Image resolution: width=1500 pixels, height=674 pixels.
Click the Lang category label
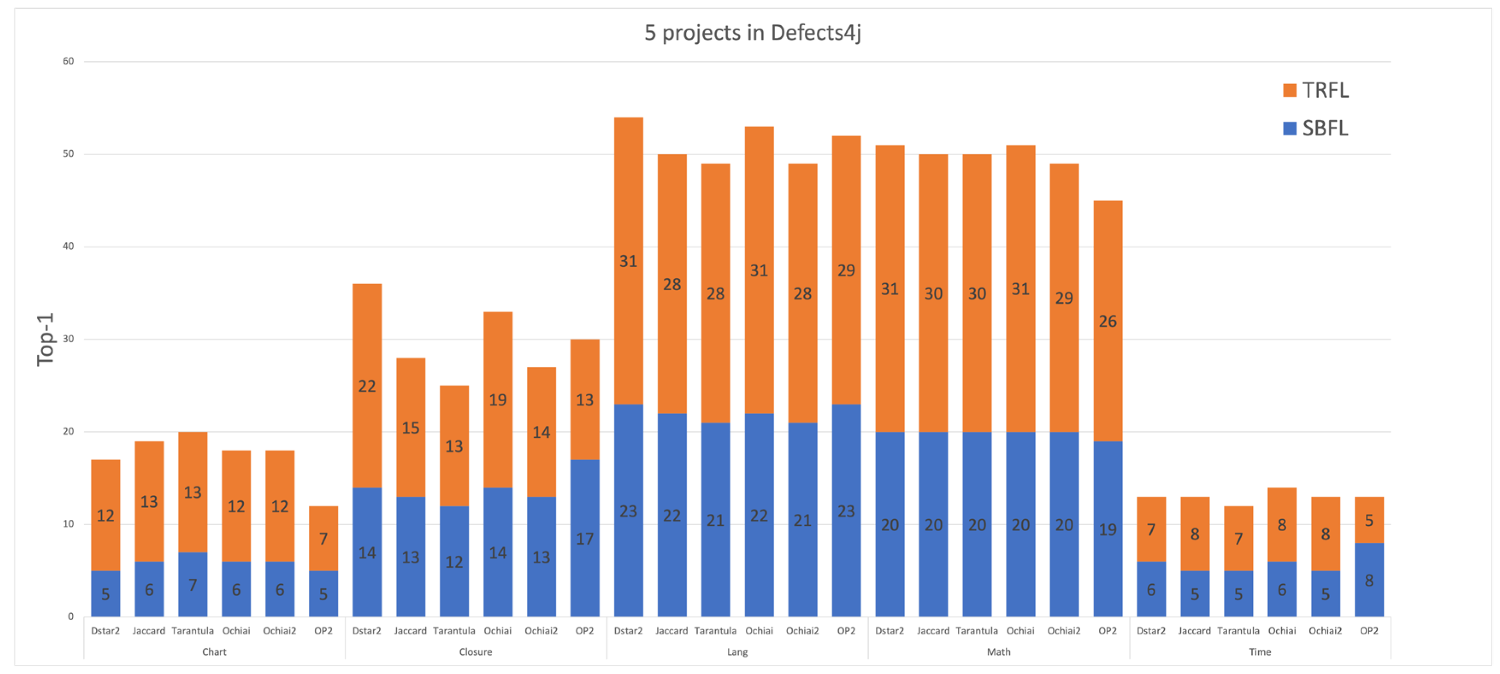tap(737, 652)
